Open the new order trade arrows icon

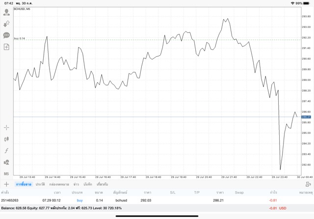click(x=6, y=24)
